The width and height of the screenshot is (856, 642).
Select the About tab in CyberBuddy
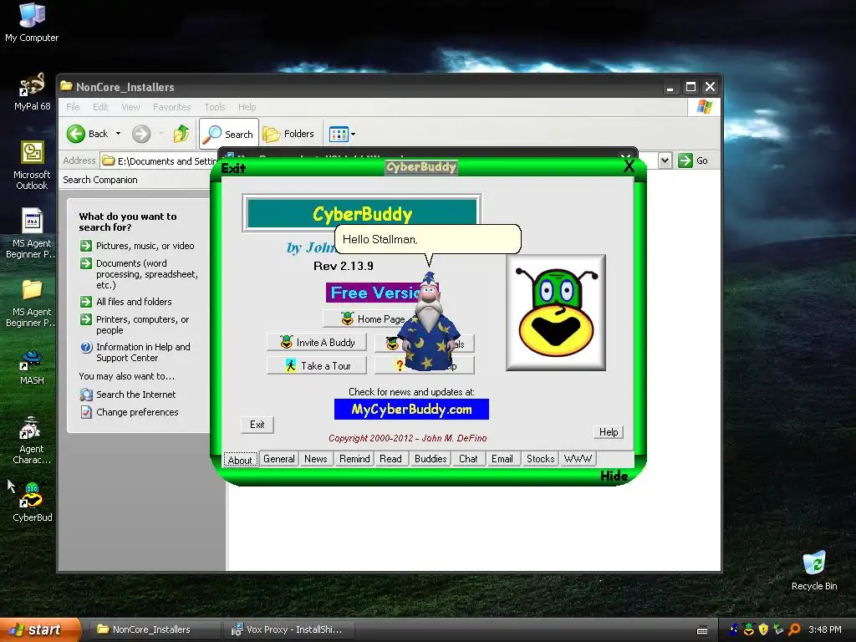pos(240,460)
